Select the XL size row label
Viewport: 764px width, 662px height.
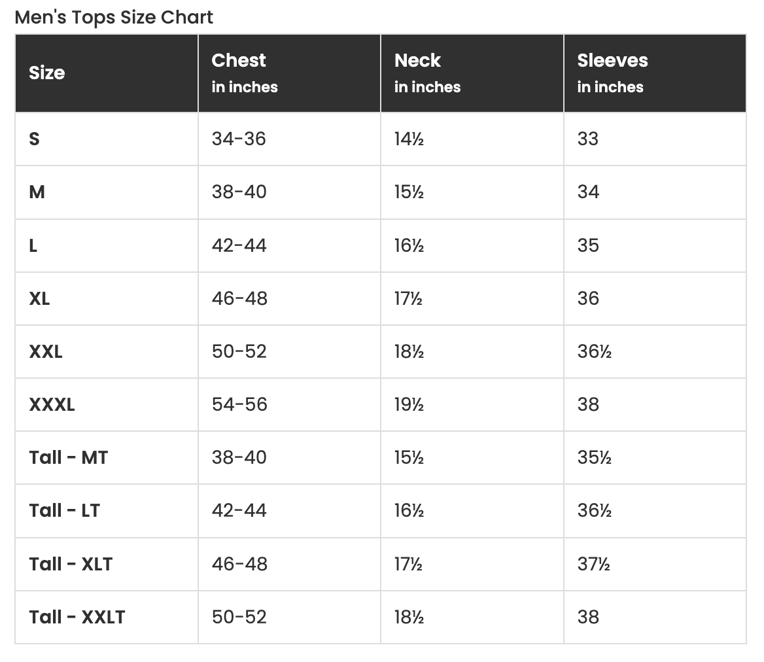pyautogui.click(x=39, y=298)
